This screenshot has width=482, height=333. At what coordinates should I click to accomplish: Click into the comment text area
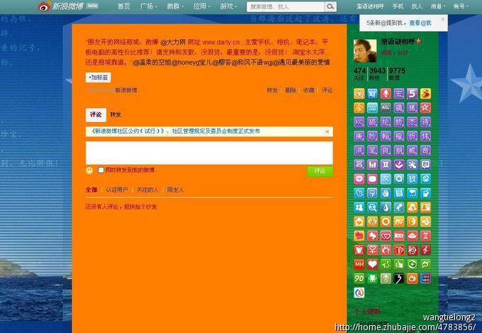click(x=209, y=153)
